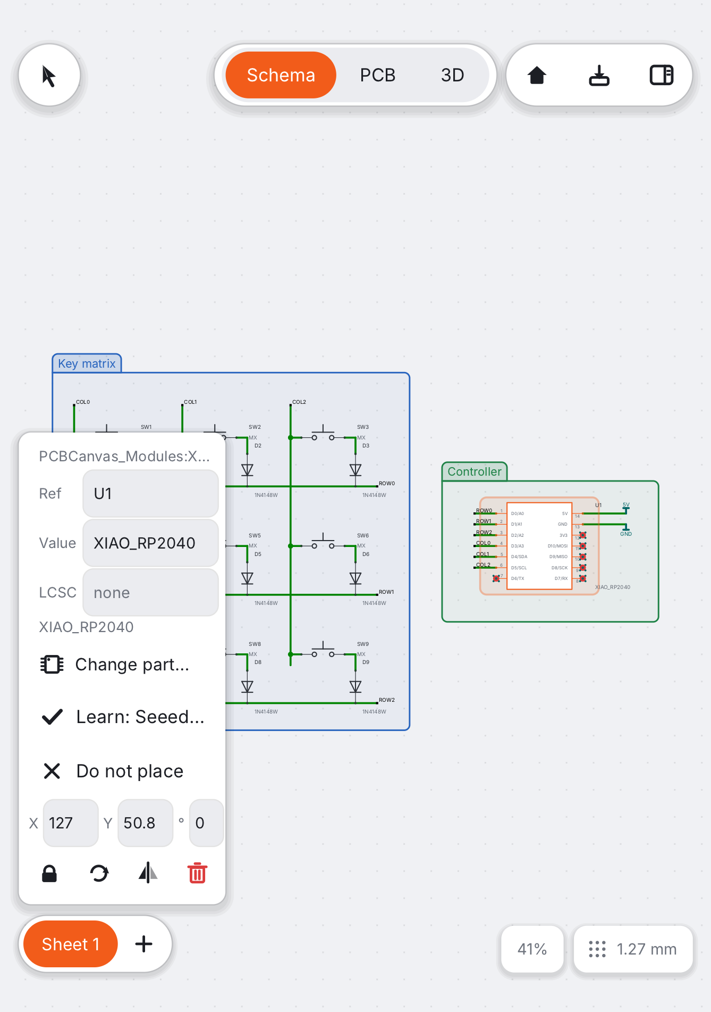Click the COL2 net label in Key matrix

[299, 402]
